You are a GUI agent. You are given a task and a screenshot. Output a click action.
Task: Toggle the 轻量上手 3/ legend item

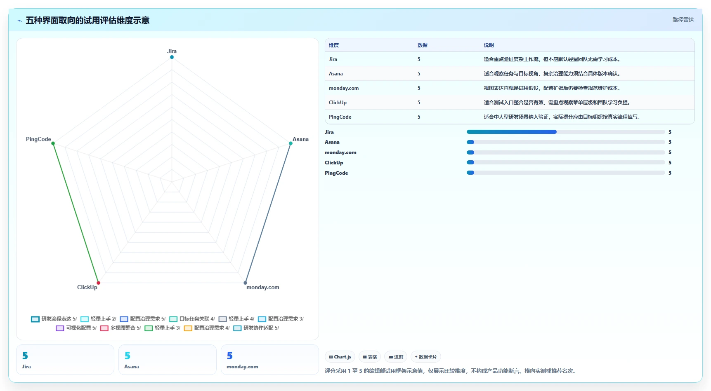tap(163, 328)
